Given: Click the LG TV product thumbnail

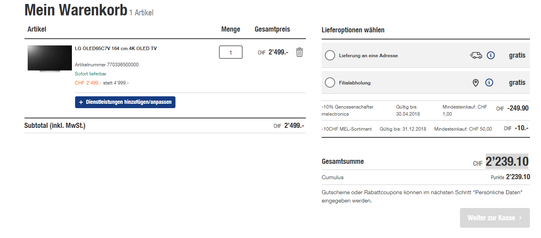Looking at the screenshot, I should pyautogui.click(x=50, y=58).
